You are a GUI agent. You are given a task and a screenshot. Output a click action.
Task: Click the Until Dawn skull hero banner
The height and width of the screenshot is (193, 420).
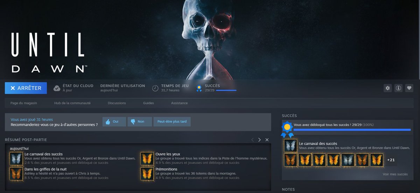pyautogui.click(x=210, y=40)
